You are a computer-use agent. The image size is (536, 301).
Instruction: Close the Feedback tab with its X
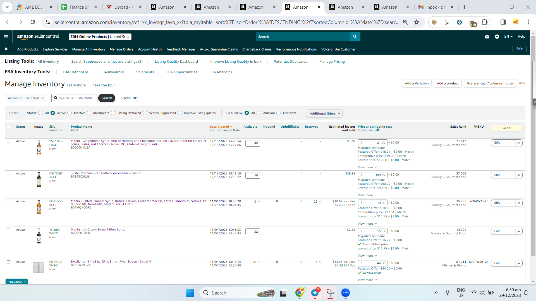tap(25, 281)
